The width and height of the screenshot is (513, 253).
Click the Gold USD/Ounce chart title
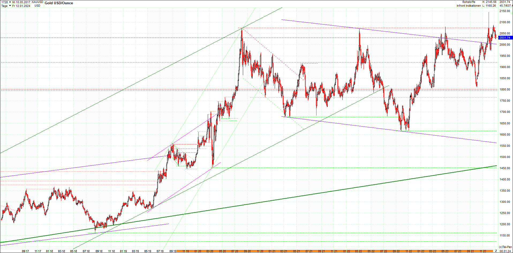pos(59,3)
